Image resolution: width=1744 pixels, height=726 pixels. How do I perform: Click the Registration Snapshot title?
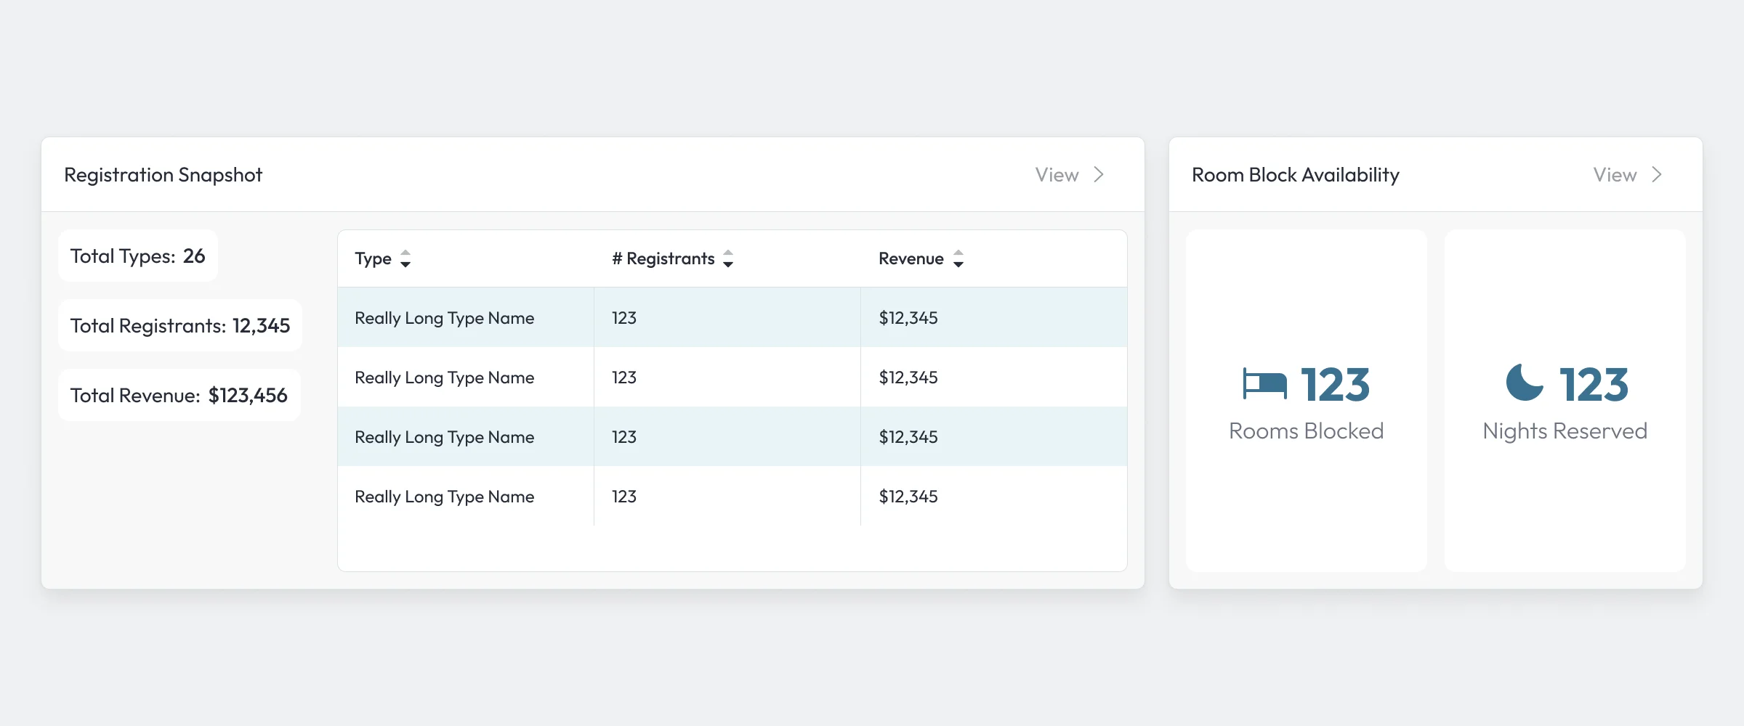(163, 175)
